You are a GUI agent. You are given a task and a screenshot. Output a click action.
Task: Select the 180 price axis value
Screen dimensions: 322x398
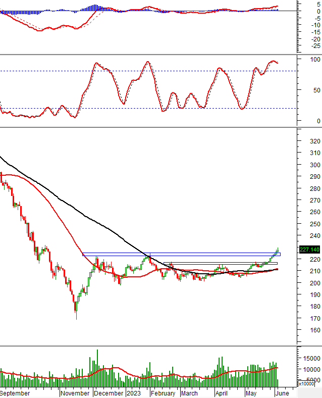click(x=315, y=307)
